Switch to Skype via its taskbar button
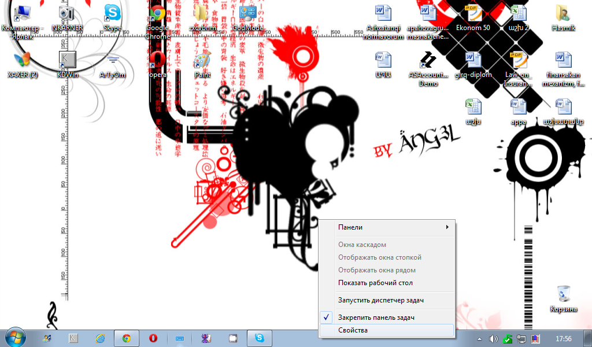Screen dimensions: 592x347 (260, 338)
